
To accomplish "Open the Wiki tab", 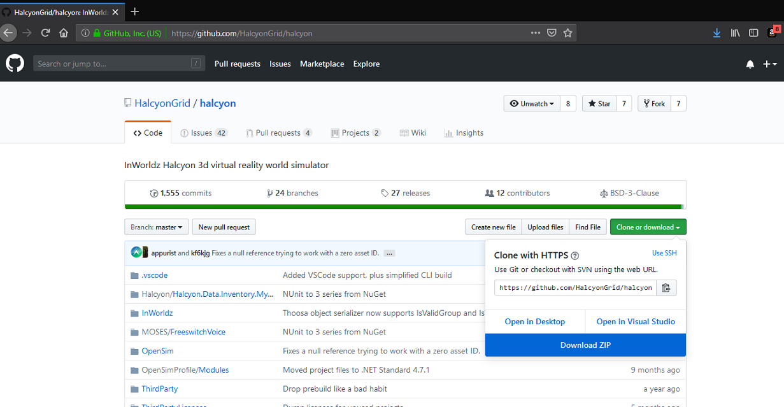I will [x=413, y=133].
